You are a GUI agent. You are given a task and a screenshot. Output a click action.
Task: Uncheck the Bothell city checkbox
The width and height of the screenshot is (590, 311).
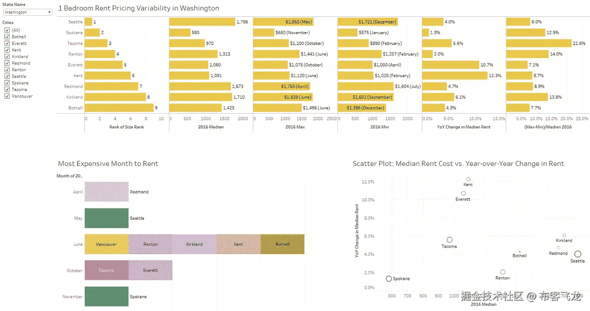pos(7,37)
